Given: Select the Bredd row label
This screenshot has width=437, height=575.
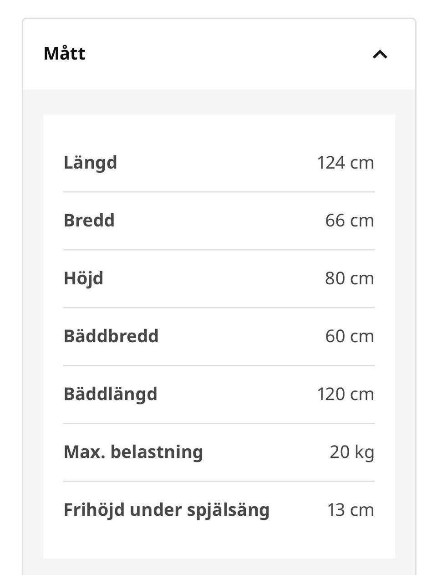Looking at the screenshot, I should click(89, 221).
